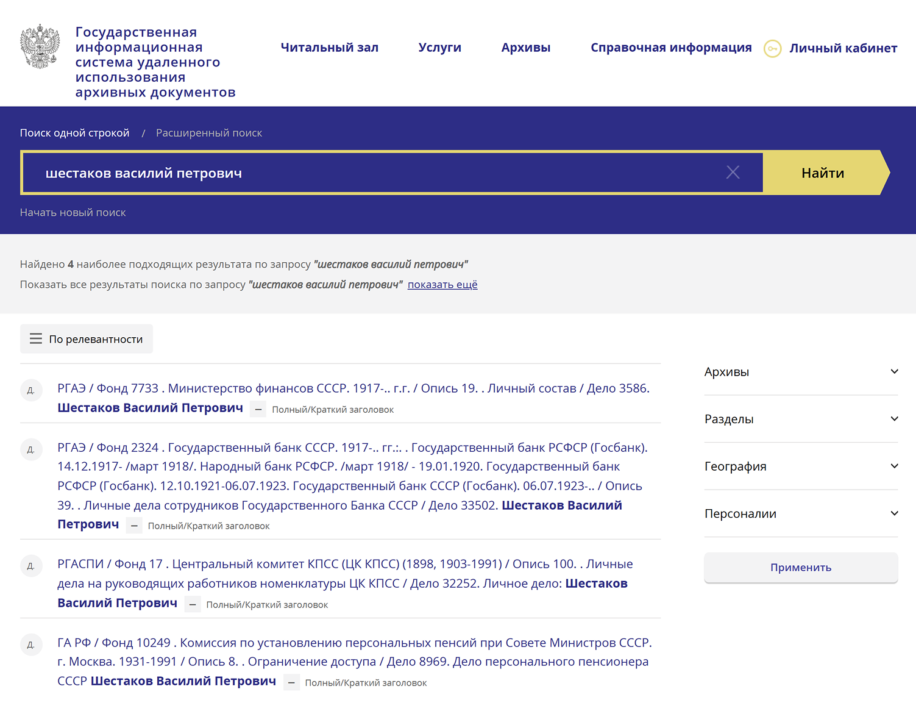The image size is (916, 725).
Task: Click the Д. icon of the Фонд 7733 result
Action: [x=31, y=390]
